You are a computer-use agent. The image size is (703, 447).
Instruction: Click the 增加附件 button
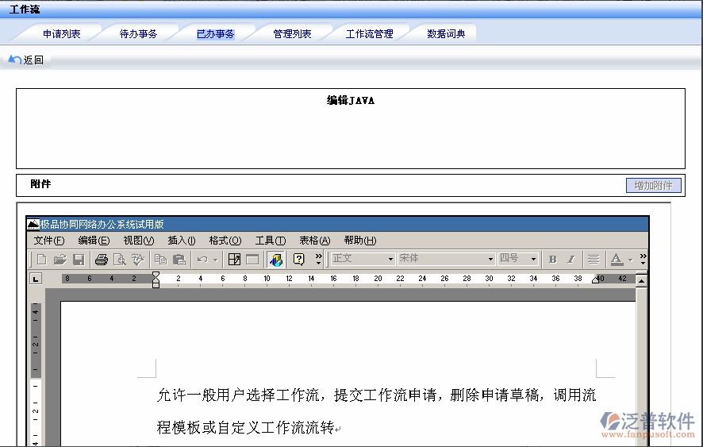(x=653, y=185)
